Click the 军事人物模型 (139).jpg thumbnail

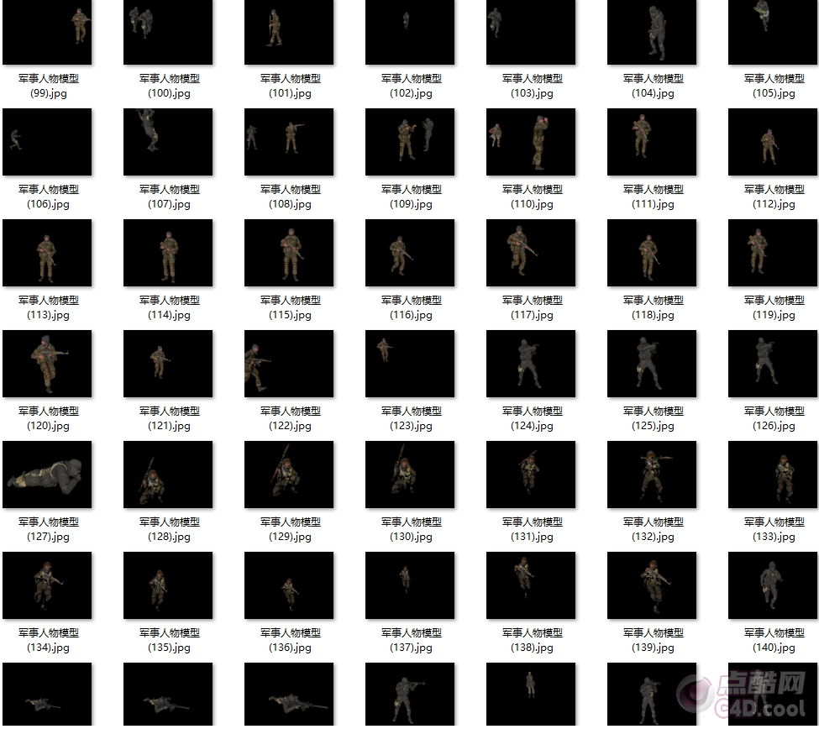[x=652, y=585]
